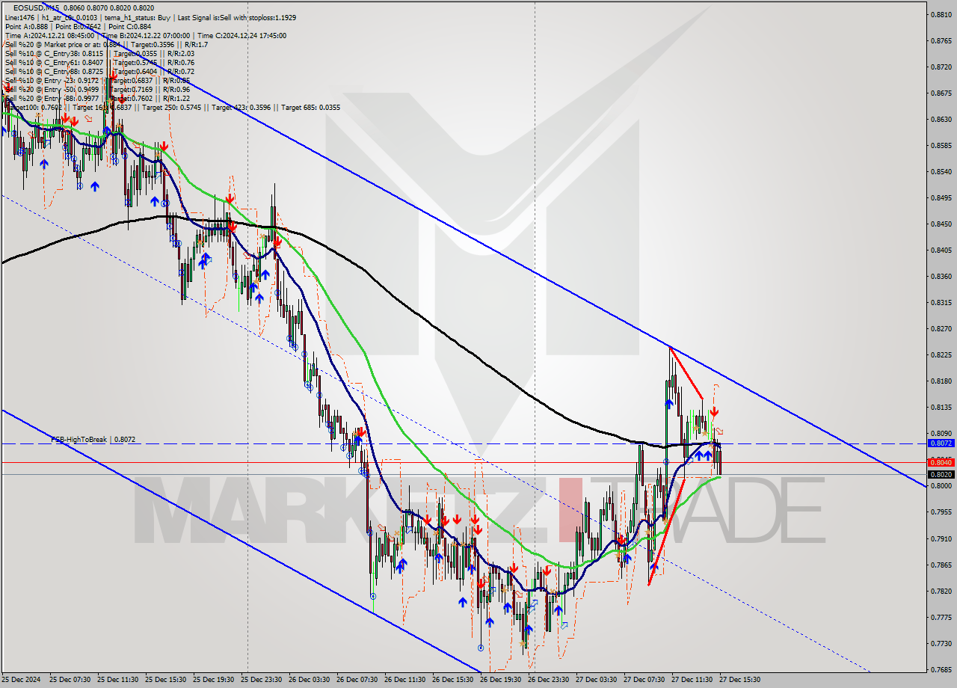Click the '27 Dec 11:30' time label
Screen dimensions: 957x688
[692, 680]
